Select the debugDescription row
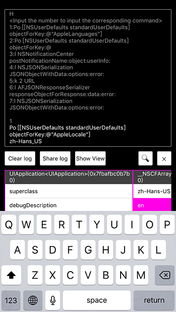 (x=69, y=205)
